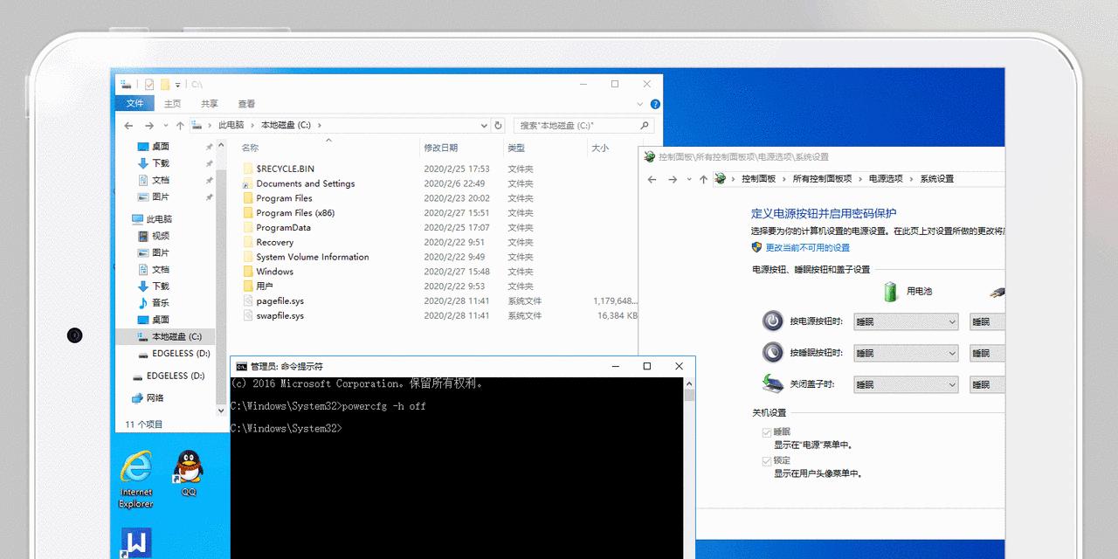Sort files by the 类型 column header
The image size is (1118, 559).
point(516,148)
